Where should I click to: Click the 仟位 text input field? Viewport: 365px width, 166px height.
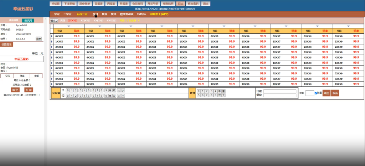coord(279,91)
